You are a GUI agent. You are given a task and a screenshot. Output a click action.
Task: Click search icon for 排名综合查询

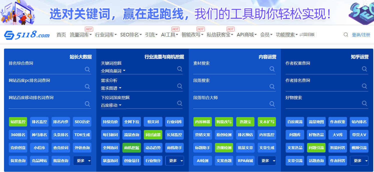coord(87,69)
